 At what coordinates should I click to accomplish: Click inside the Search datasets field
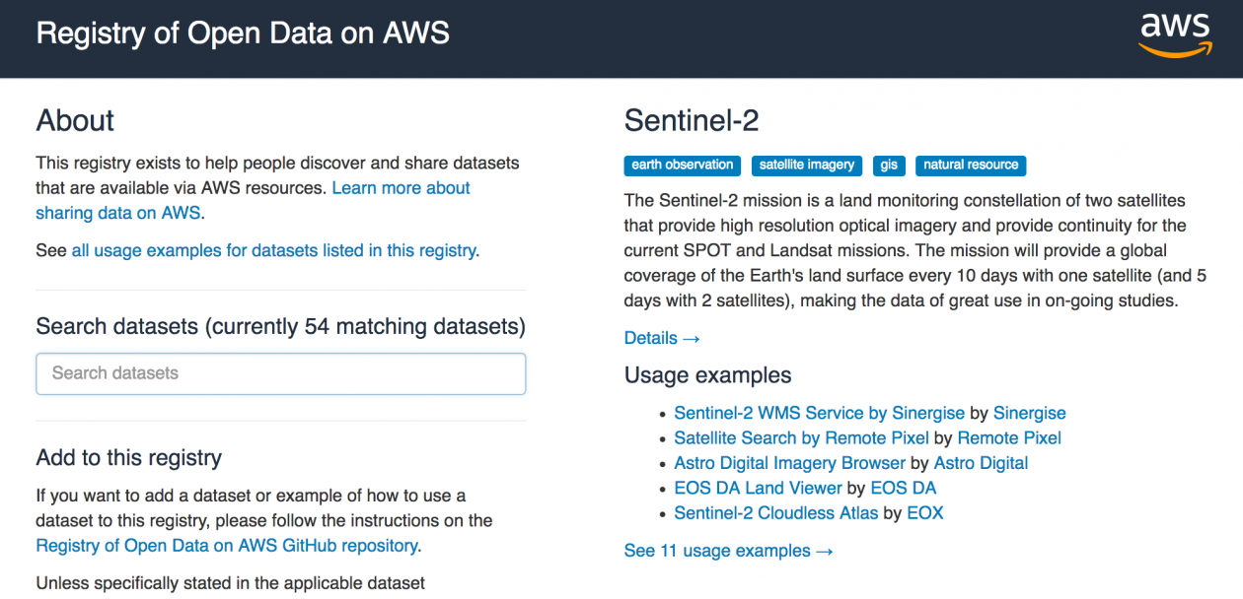(280, 373)
